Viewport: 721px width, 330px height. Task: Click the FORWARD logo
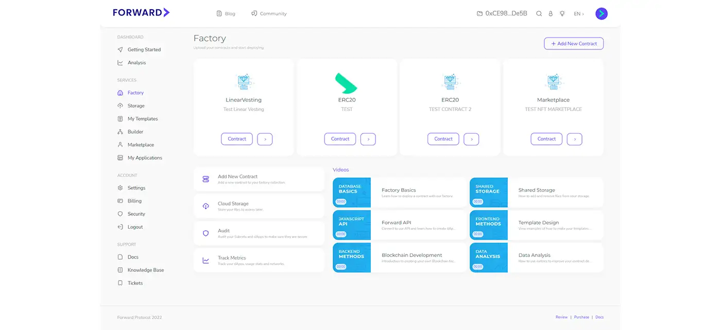141,13
